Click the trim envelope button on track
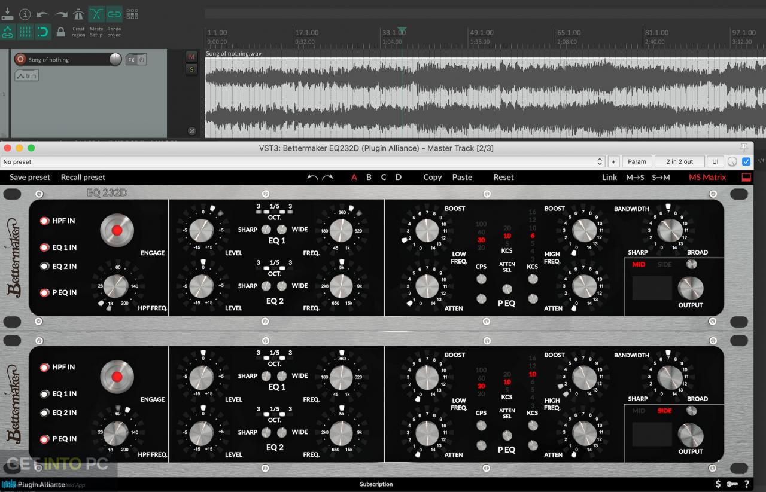This screenshot has height=492, width=766. [27, 76]
